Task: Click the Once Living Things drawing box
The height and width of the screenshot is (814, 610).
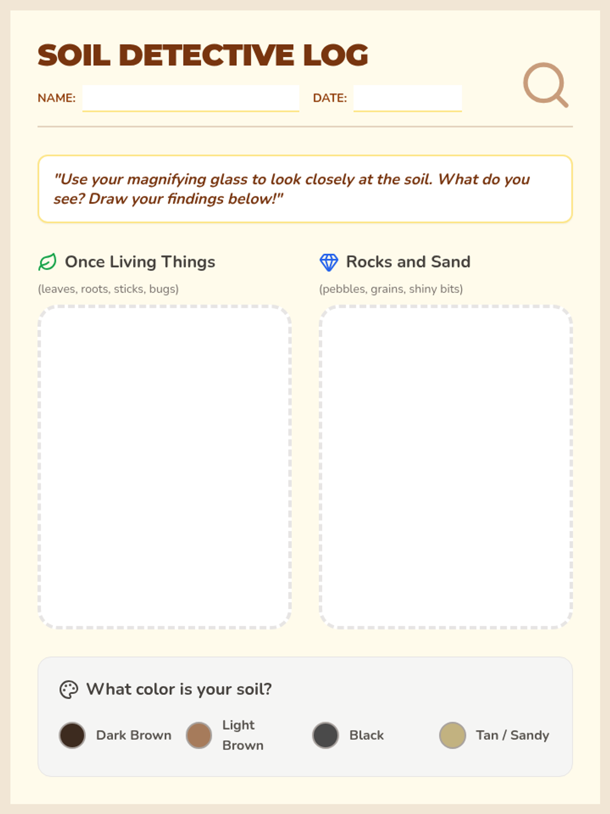Action: [164, 467]
